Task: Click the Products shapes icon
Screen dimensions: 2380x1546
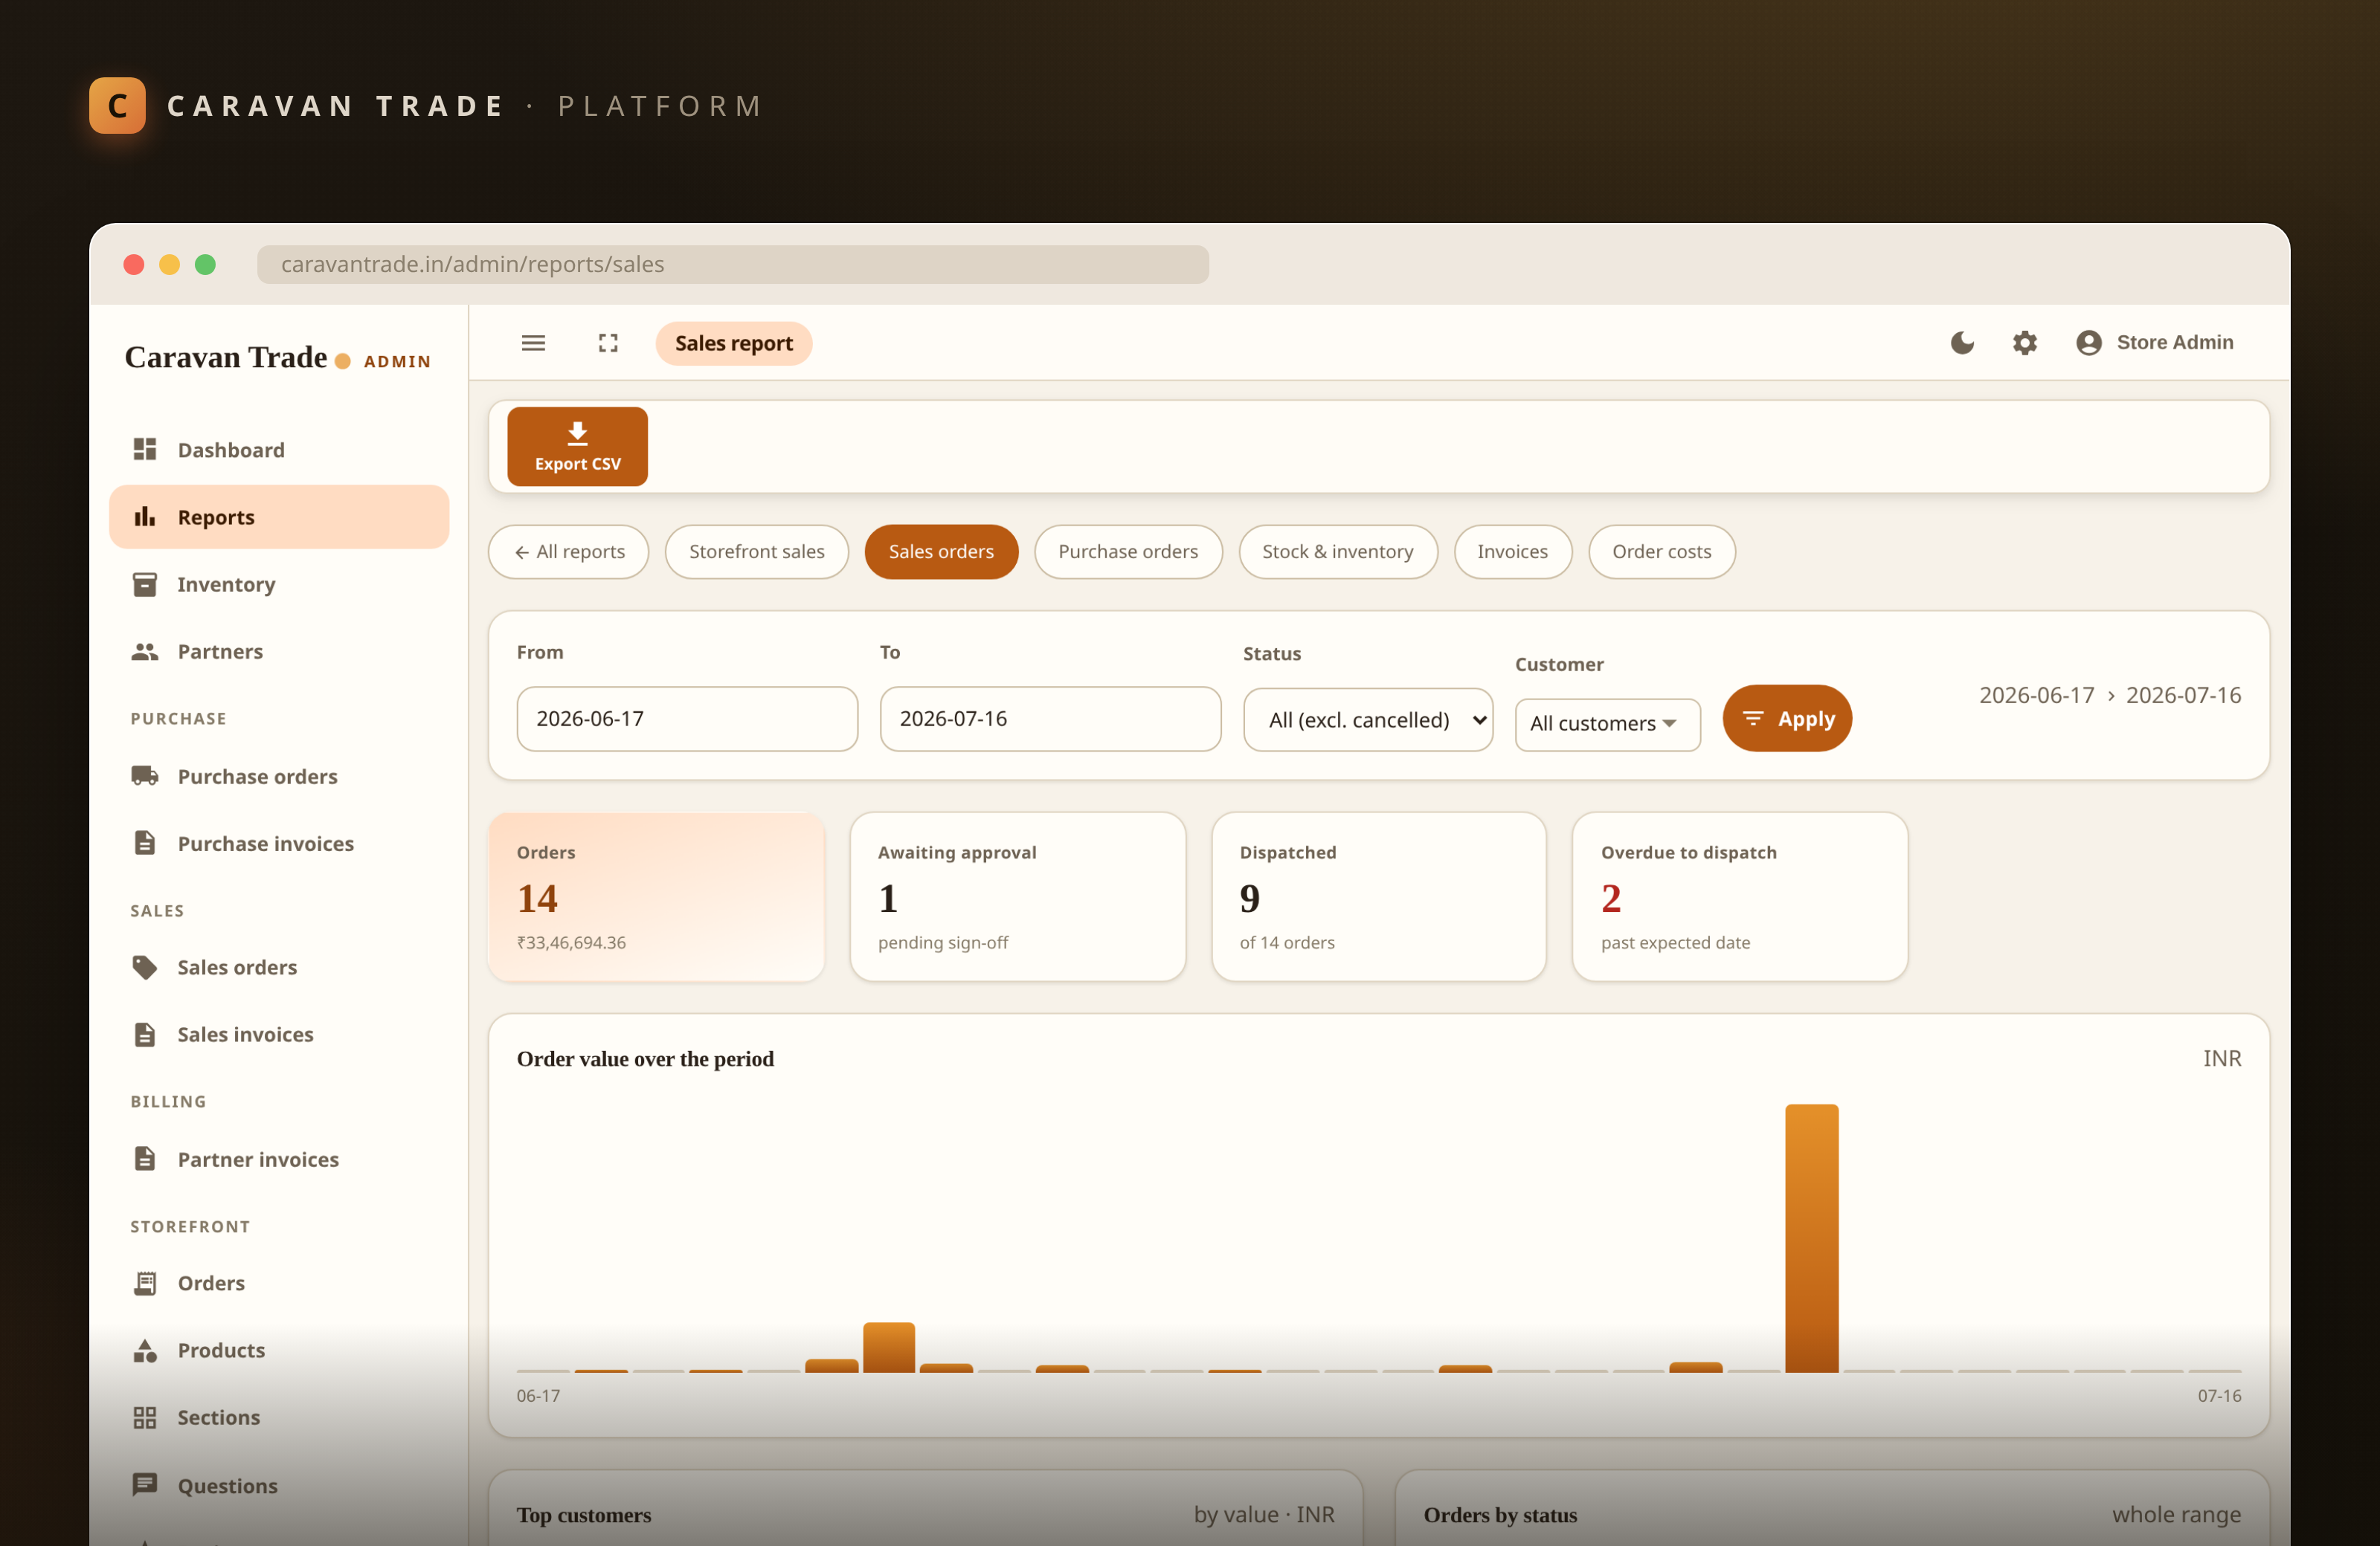Action: tap(145, 1350)
